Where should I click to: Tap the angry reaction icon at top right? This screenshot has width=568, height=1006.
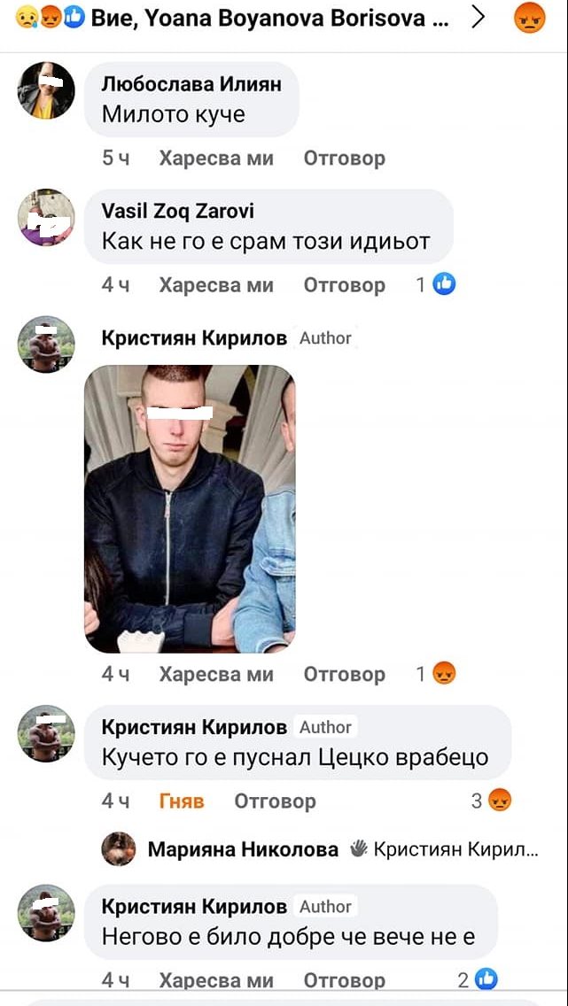point(530,18)
